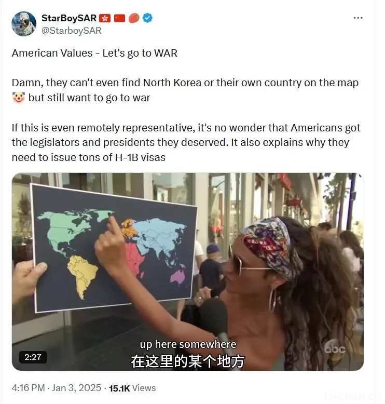Open the StarBoySAR display name

69,18
